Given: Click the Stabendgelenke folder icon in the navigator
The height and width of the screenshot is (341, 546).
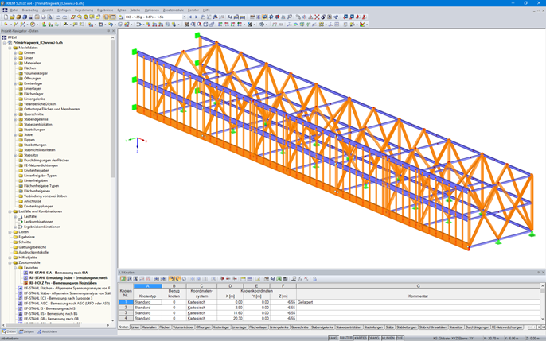Looking at the screenshot, I should click(21, 119).
